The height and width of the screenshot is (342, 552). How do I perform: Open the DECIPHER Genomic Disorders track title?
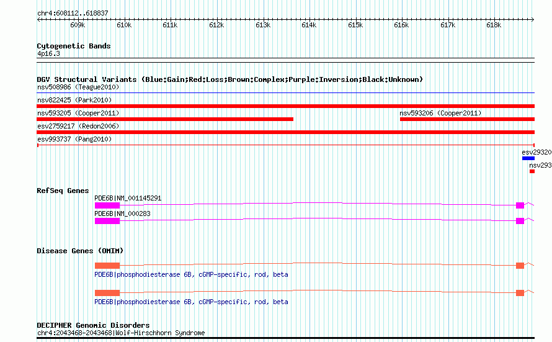pyautogui.click(x=93, y=325)
